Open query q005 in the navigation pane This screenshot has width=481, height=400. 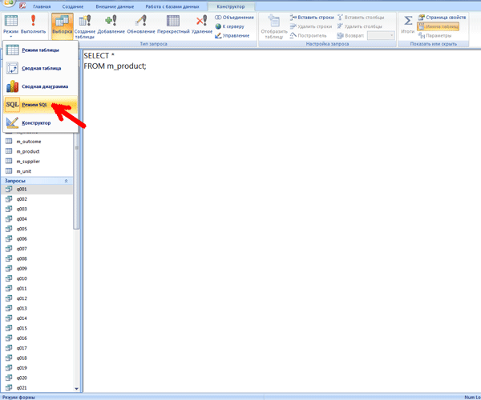(22, 229)
